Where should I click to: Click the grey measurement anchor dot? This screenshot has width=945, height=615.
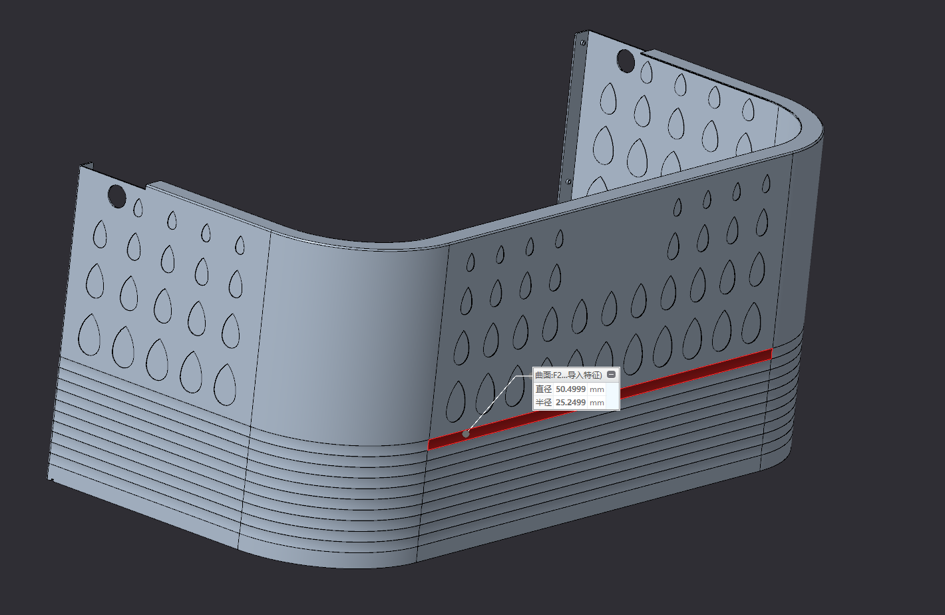[x=466, y=434]
